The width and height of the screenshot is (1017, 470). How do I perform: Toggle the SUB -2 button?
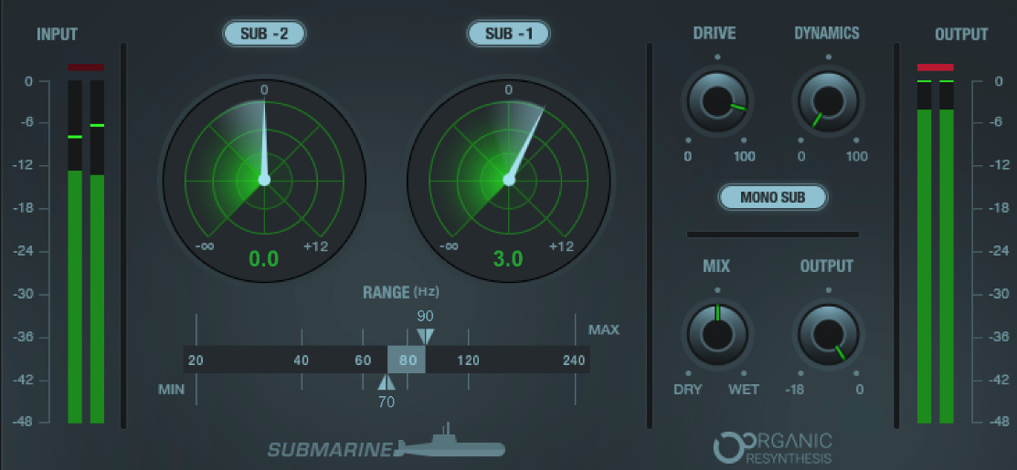pyautogui.click(x=264, y=35)
